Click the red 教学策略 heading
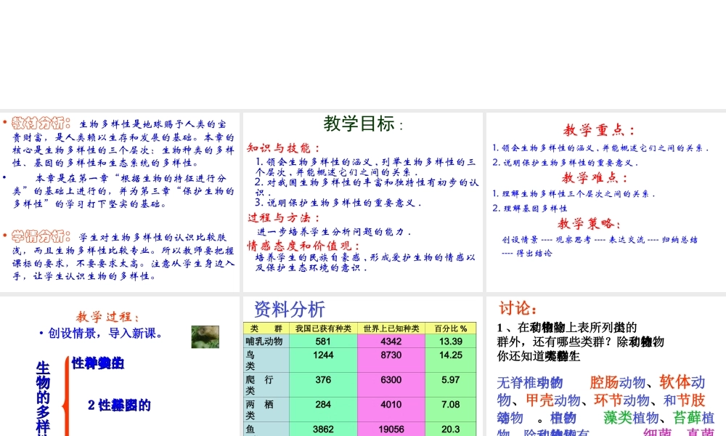This screenshot has height=436, width=726. (x=589, y=224)
